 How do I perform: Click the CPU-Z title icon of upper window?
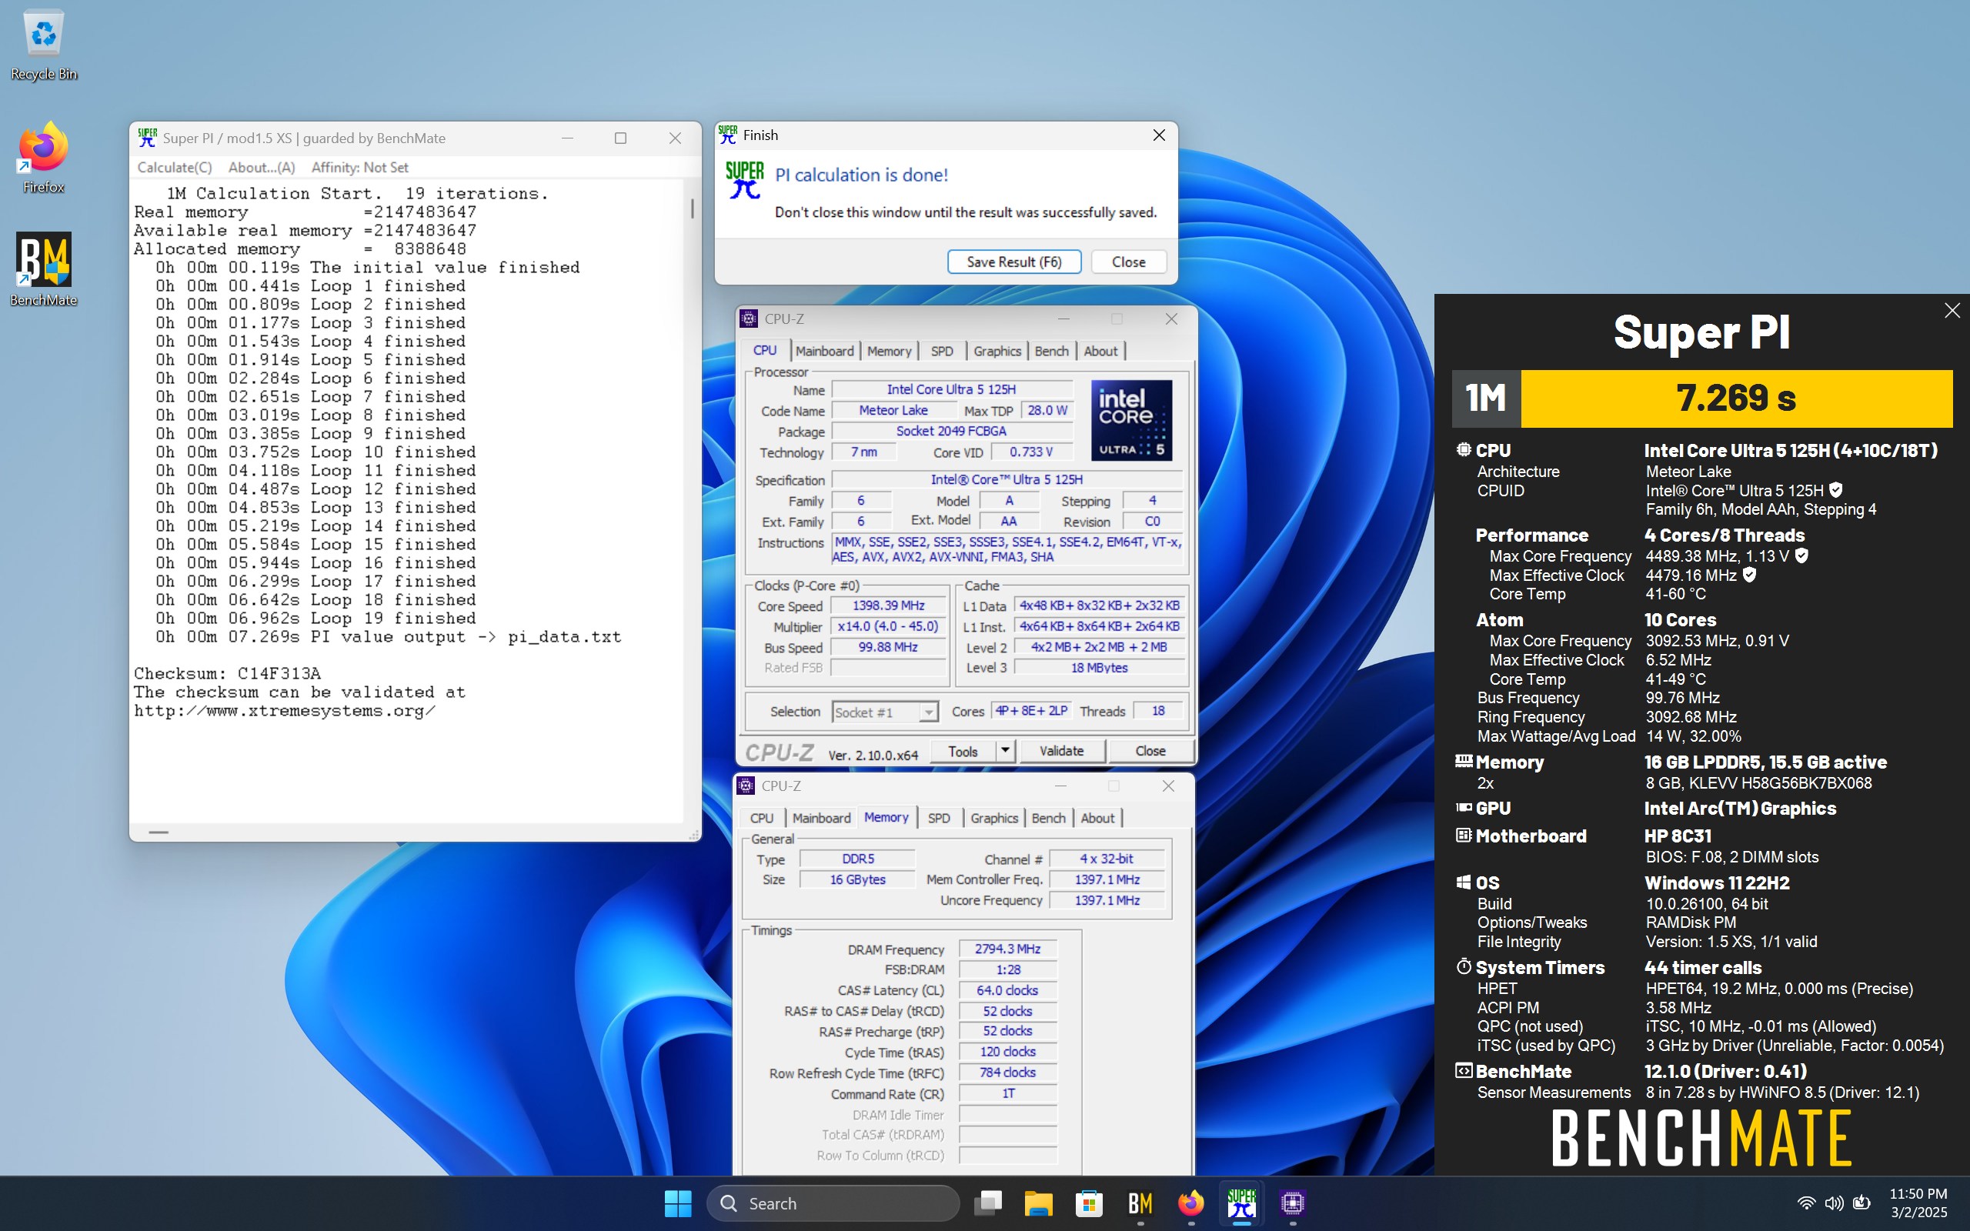tap(749, 319)
